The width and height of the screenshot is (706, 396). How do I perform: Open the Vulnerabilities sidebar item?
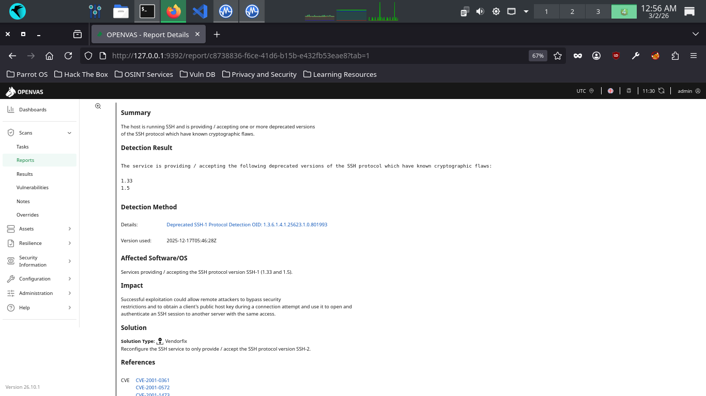[33, 188]
